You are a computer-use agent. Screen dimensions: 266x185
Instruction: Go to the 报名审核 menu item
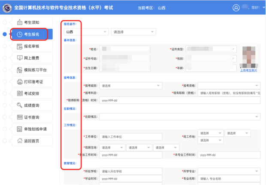click(x=32, y=46)
